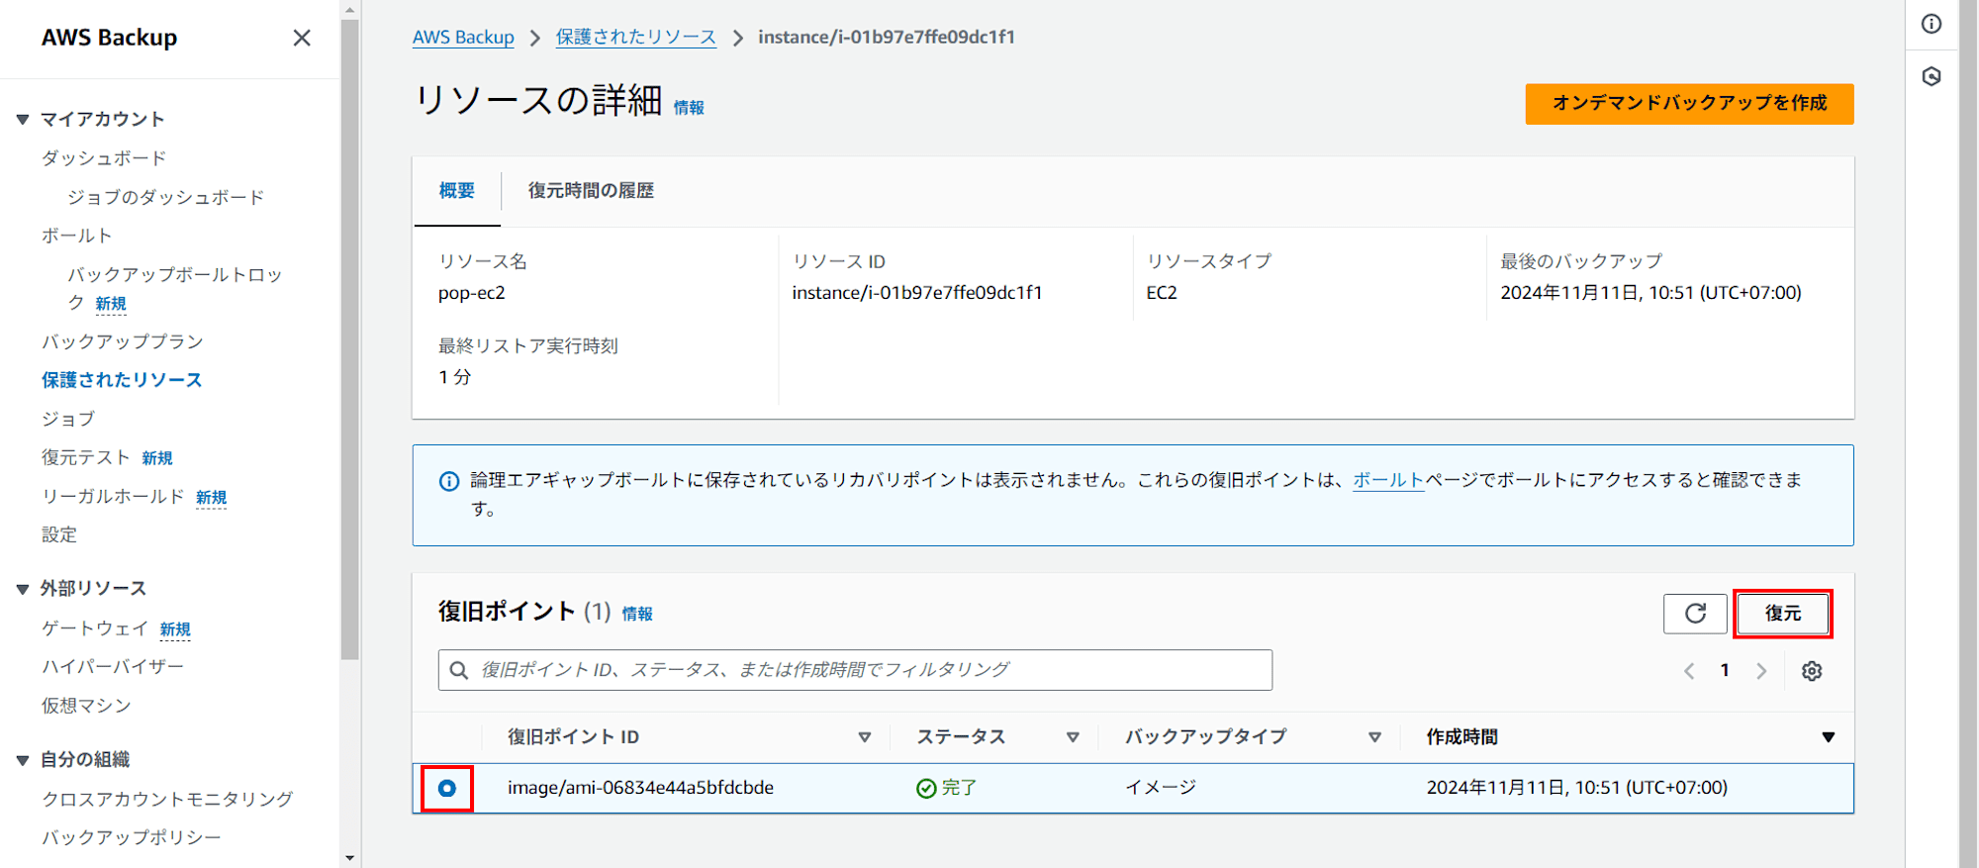The width and height of the screenshot is (1979, 868).
Task: Open ボールト in sidebar
Action: pos(77,236)
